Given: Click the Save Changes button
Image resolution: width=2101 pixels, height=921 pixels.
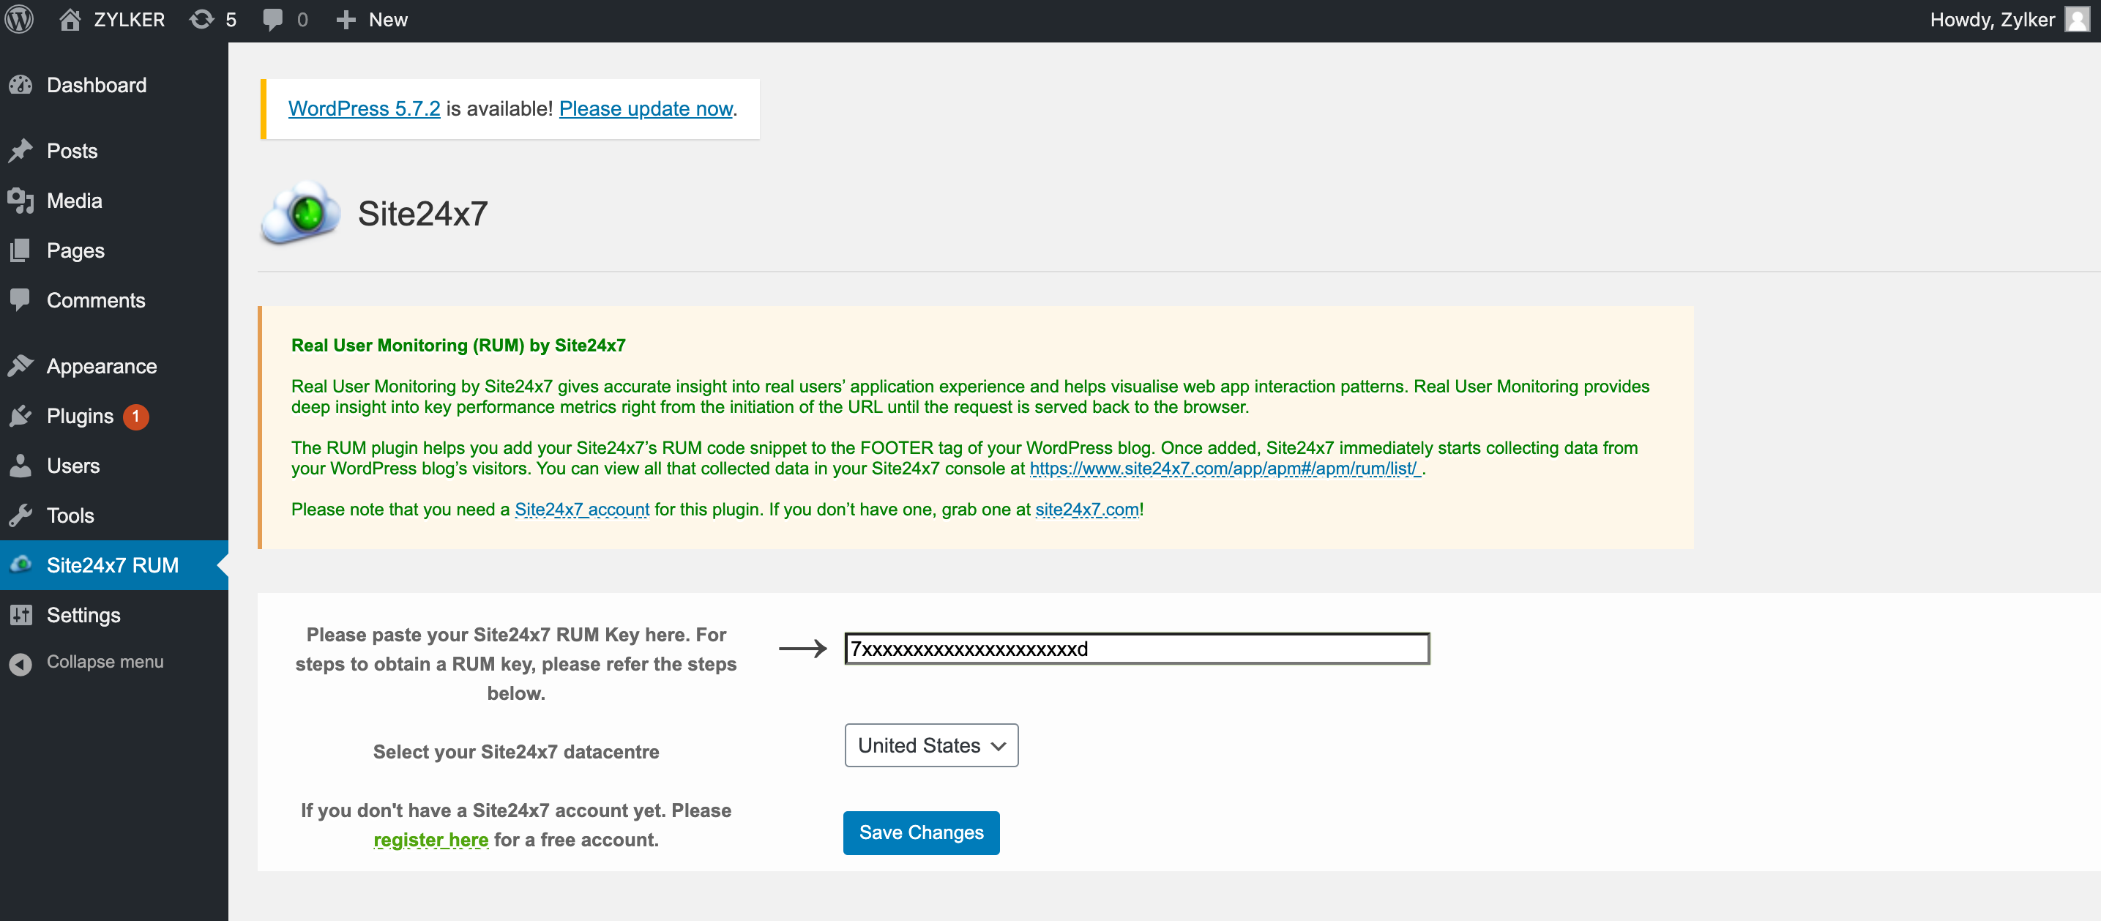Looking at the screenshot, I should 921,833.
